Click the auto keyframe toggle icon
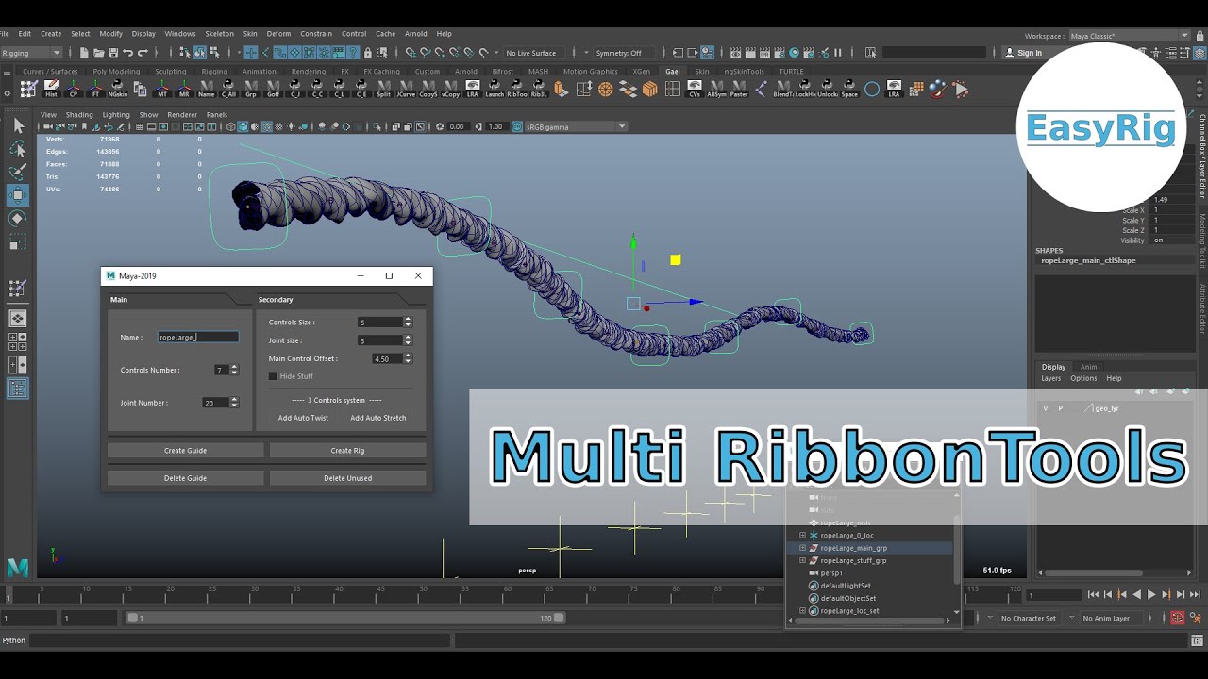The image size is (1208, 679). click(1178, 619)
